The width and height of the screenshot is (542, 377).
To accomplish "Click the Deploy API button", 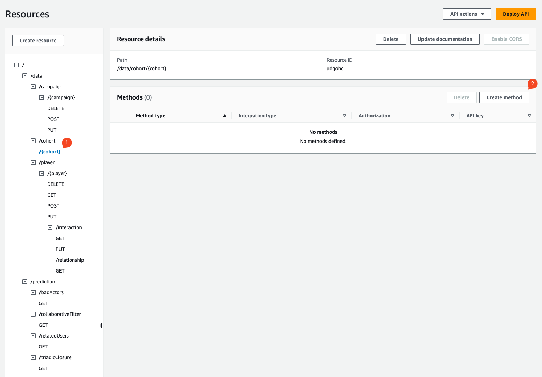I will click(516, 14).
